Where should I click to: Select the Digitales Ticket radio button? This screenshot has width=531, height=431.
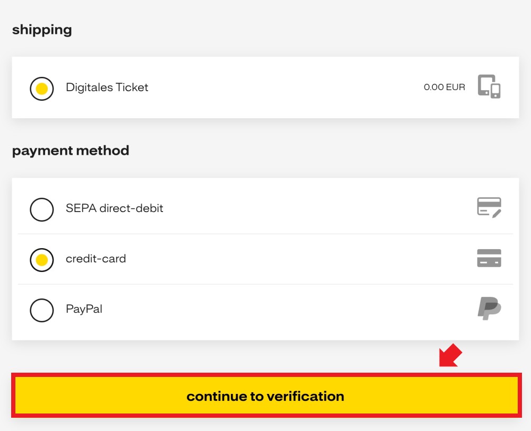pyautogui.click(x=41, y=89)
